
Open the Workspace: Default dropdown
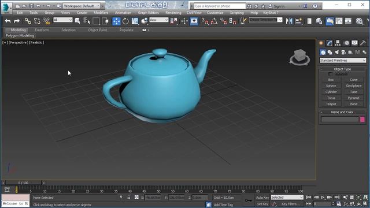[82, 6]
